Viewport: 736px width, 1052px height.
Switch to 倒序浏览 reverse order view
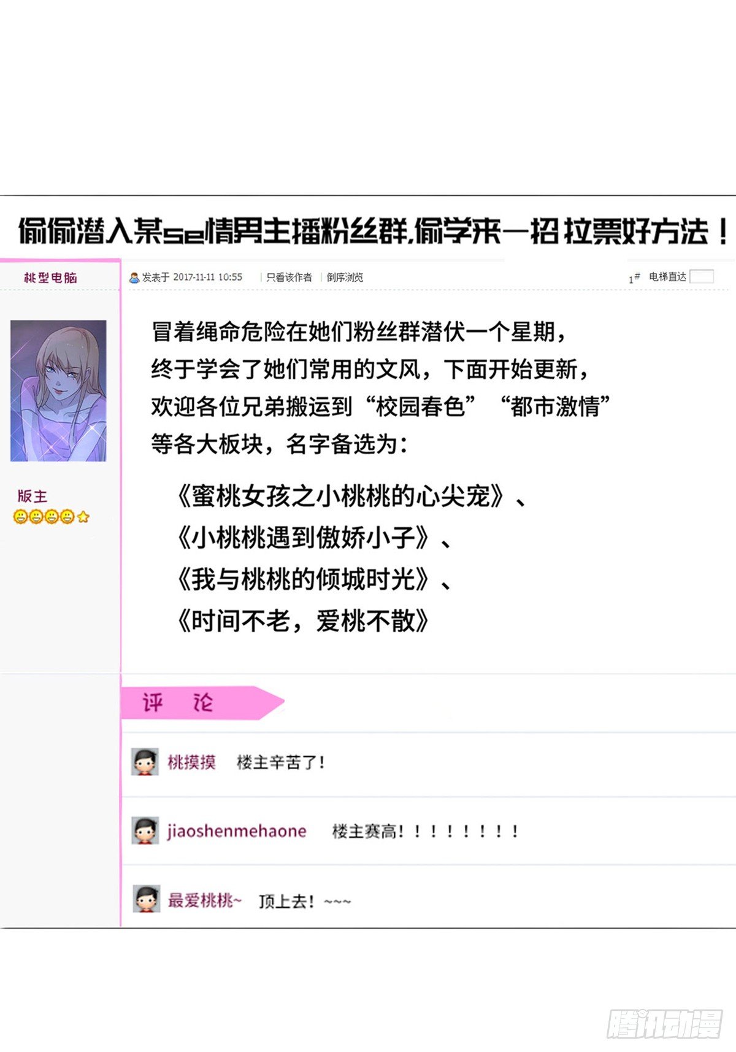(x=345, y=277)
